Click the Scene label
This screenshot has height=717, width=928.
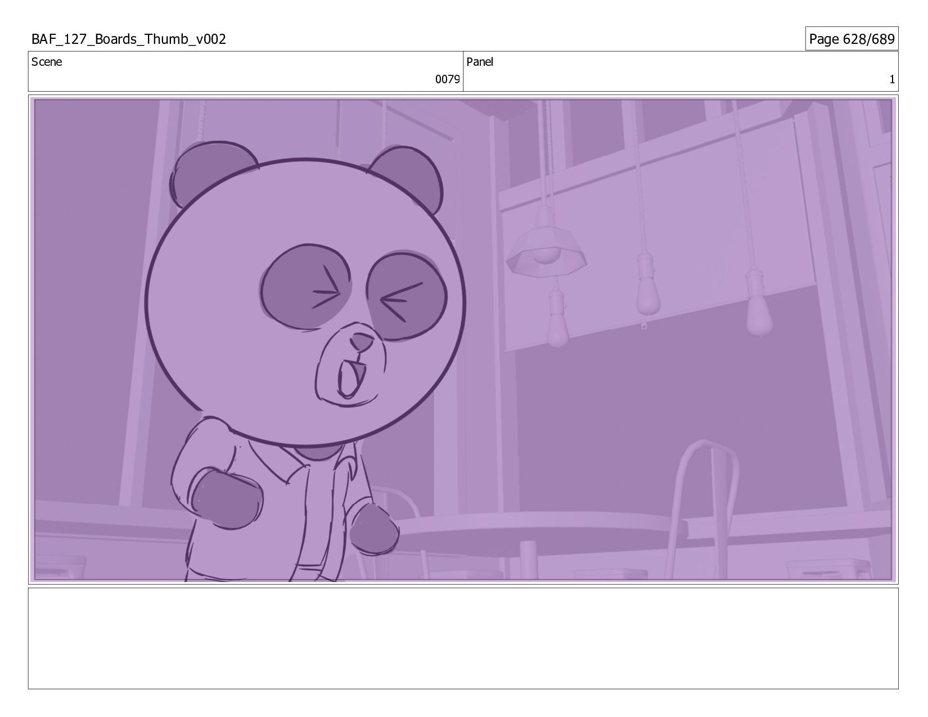(x=47, y=62)
